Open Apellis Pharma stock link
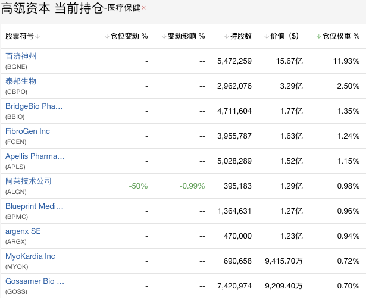Image resolution: width=366 pixels, height=298 pixels. tap(35, 156)
